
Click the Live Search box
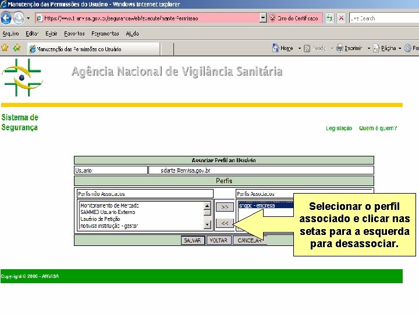tap(384, 18)
